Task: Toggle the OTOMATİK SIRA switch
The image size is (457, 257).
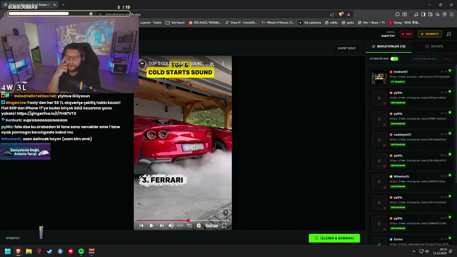Action: (x=394, y=59)
